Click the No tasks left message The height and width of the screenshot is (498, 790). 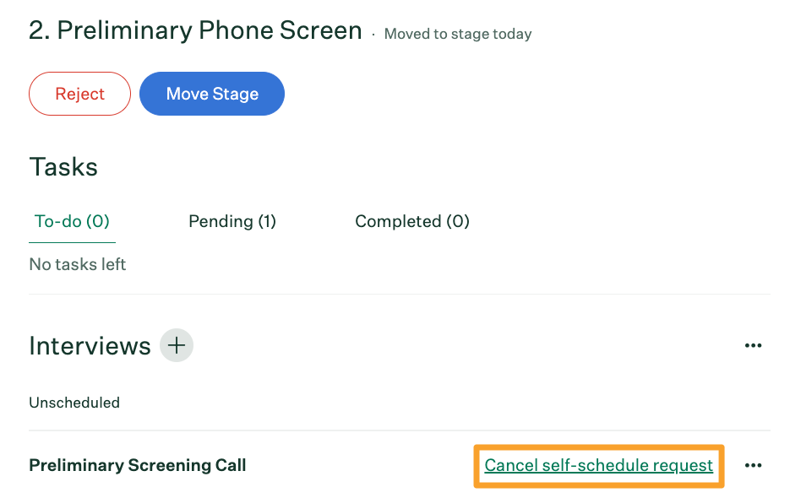coord(78,264)
